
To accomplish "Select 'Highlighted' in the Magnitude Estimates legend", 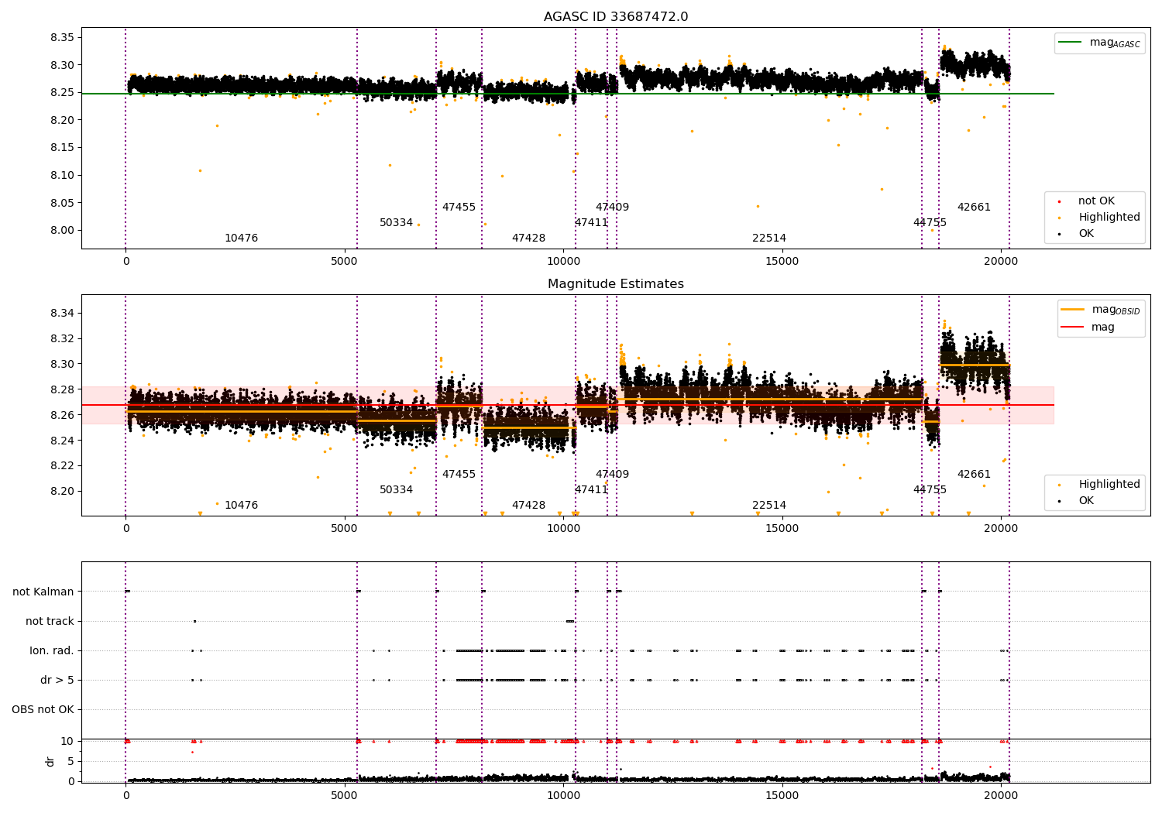I will pyautogui.click(x=1109, y=485).
